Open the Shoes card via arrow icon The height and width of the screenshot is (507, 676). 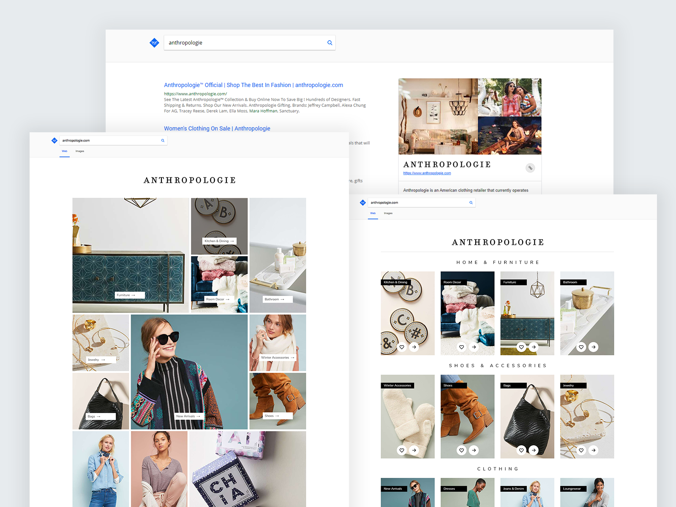474,450
